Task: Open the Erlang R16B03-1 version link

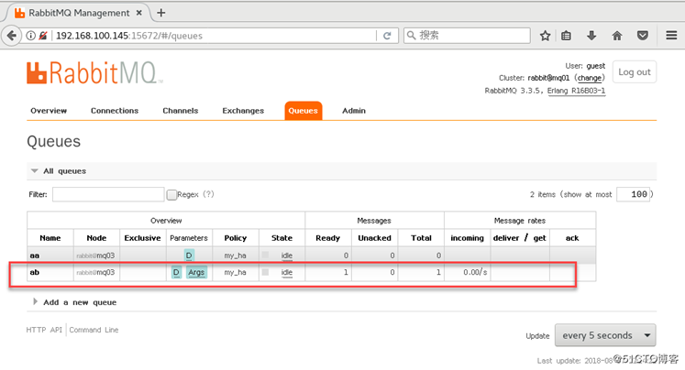Action: click(x=576, y=91)
